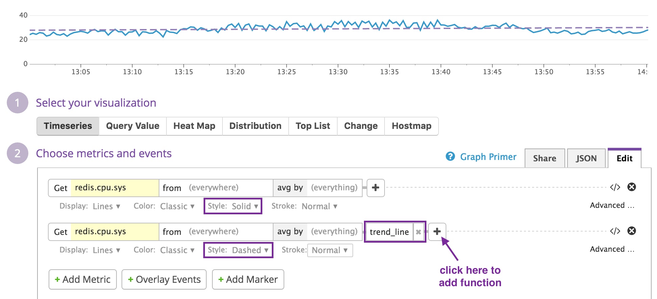
Task: Delete first metric query with circled X
Action: [x=632, y=187]
